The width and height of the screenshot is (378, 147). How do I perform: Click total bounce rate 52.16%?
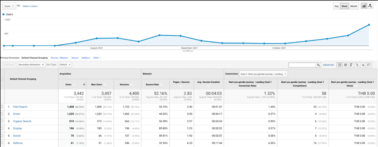(x=160, y=94)
